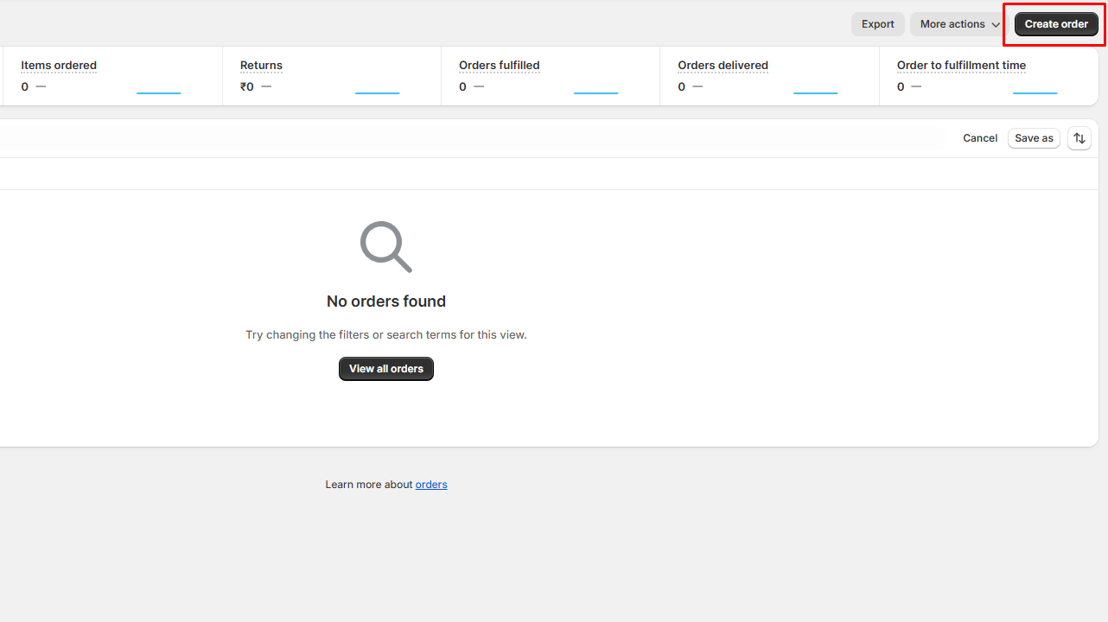
Task: Open the More actions dropdown
Action: [959, 24]
